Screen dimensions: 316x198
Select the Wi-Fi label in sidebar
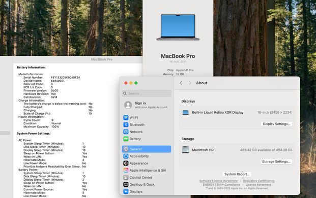pyautogui.click(x=134, y=118)
